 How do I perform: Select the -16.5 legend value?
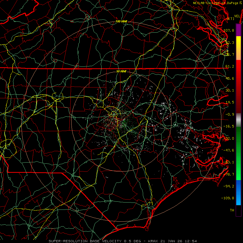pyautogui.click(x=229, y=126)
